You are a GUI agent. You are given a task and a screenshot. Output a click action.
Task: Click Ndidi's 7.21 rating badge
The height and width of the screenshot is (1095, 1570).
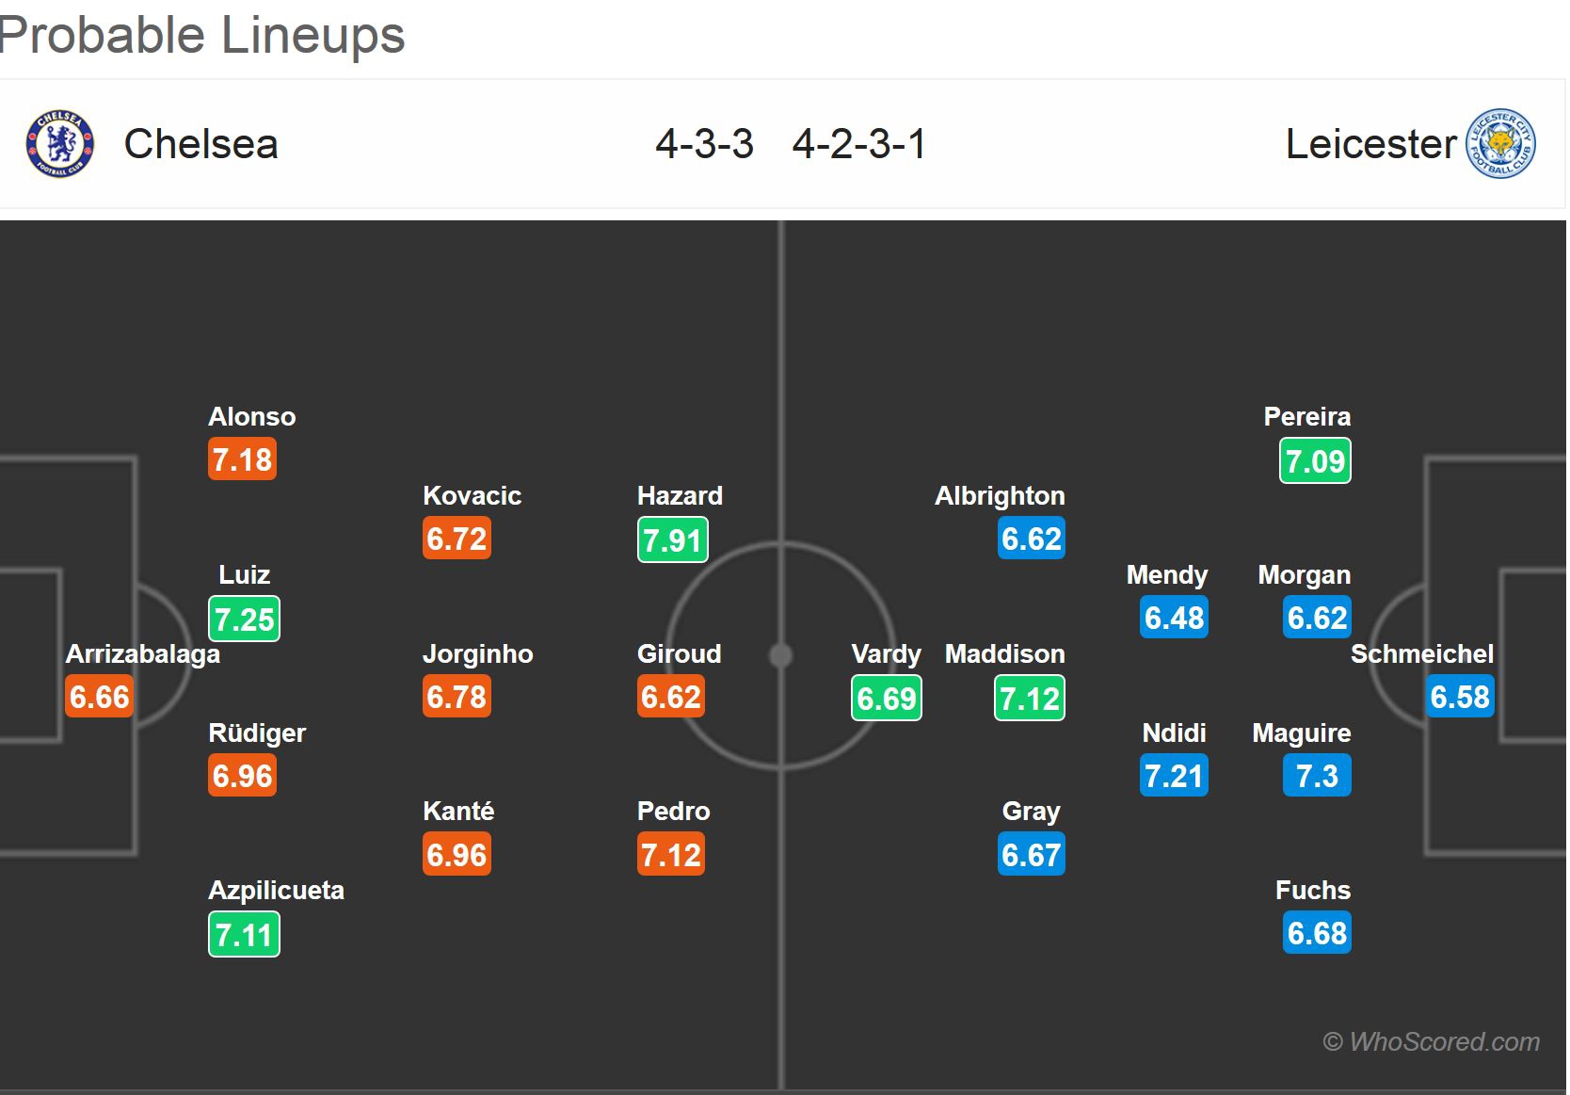click(x=1173, y=776)
